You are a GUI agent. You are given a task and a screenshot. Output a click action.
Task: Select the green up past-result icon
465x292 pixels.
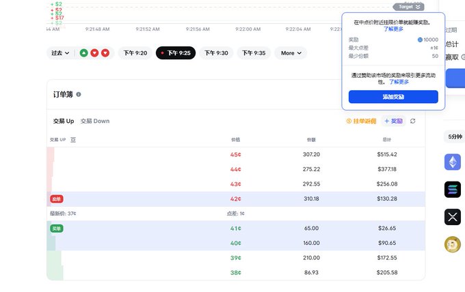tap(84, 53)
